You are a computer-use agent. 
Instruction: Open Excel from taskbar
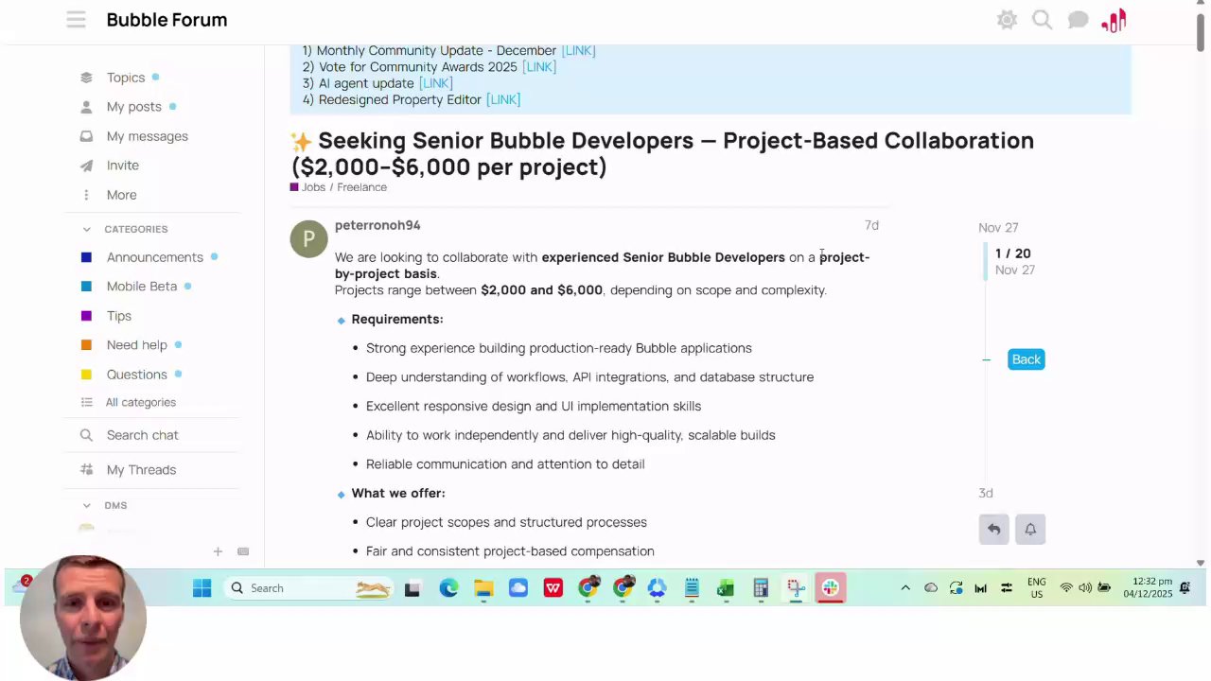[726, 588]
